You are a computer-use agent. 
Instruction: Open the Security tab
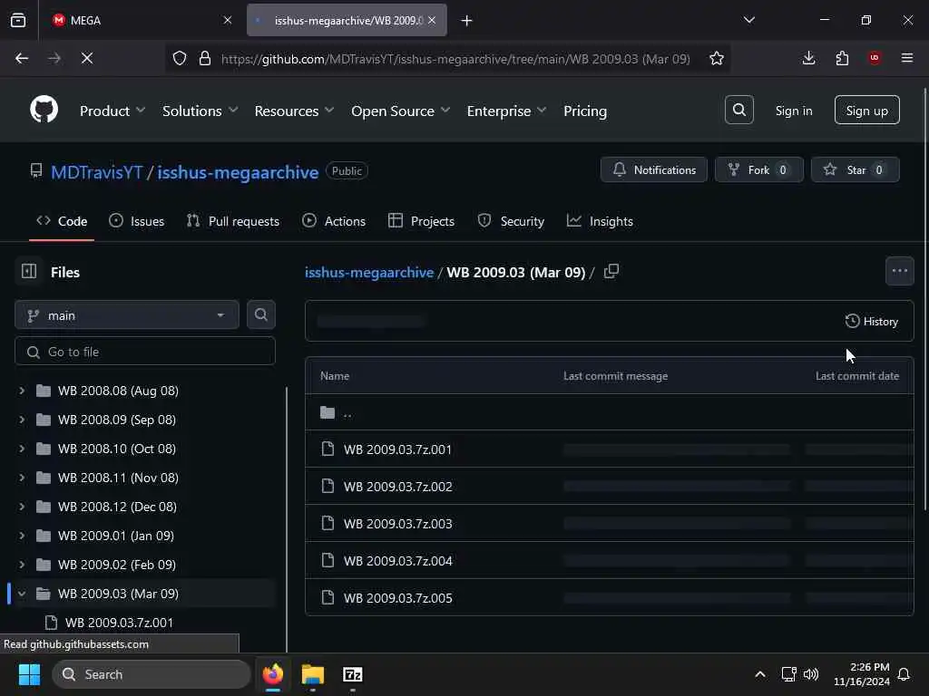[511, 221]
